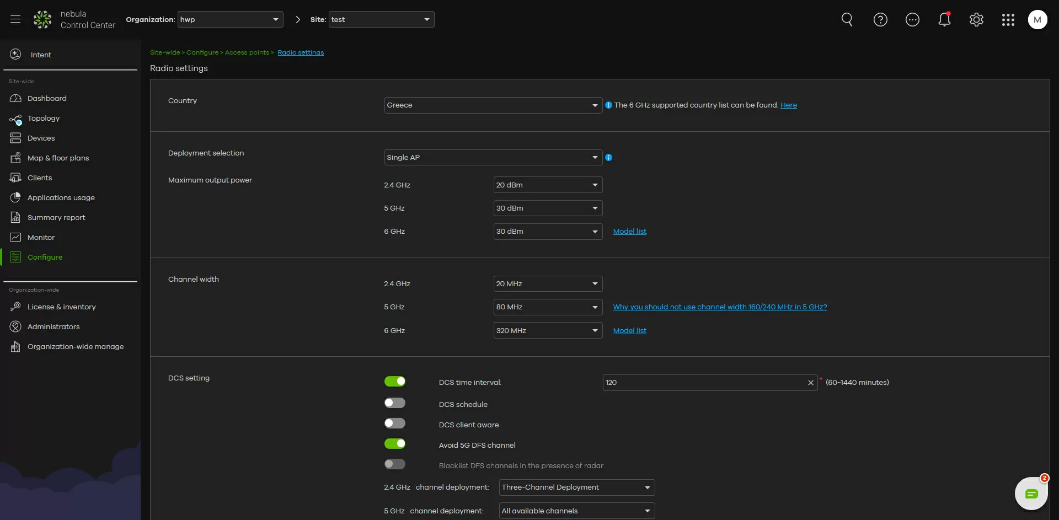Enable the DCS schedule toggle
Screen dimensions: 1059x520
(x=395, y=403)
